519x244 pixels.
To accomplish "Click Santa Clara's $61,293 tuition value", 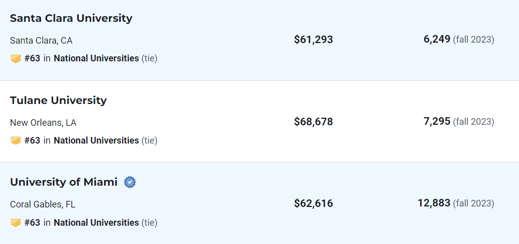I will click(314, 40).
